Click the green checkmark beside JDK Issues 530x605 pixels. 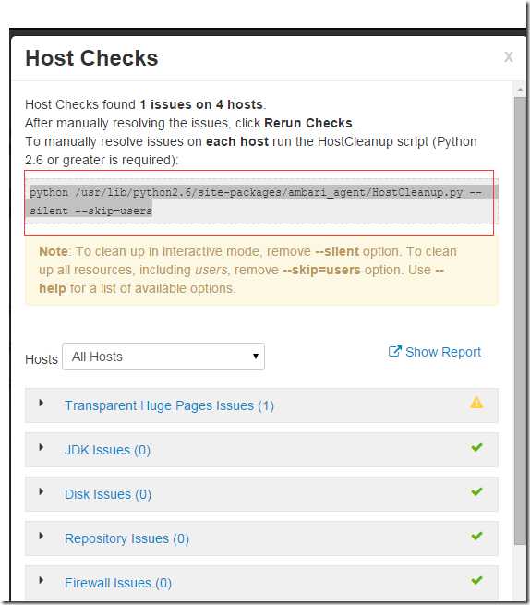pyautogui.click(x=476, y=447)
